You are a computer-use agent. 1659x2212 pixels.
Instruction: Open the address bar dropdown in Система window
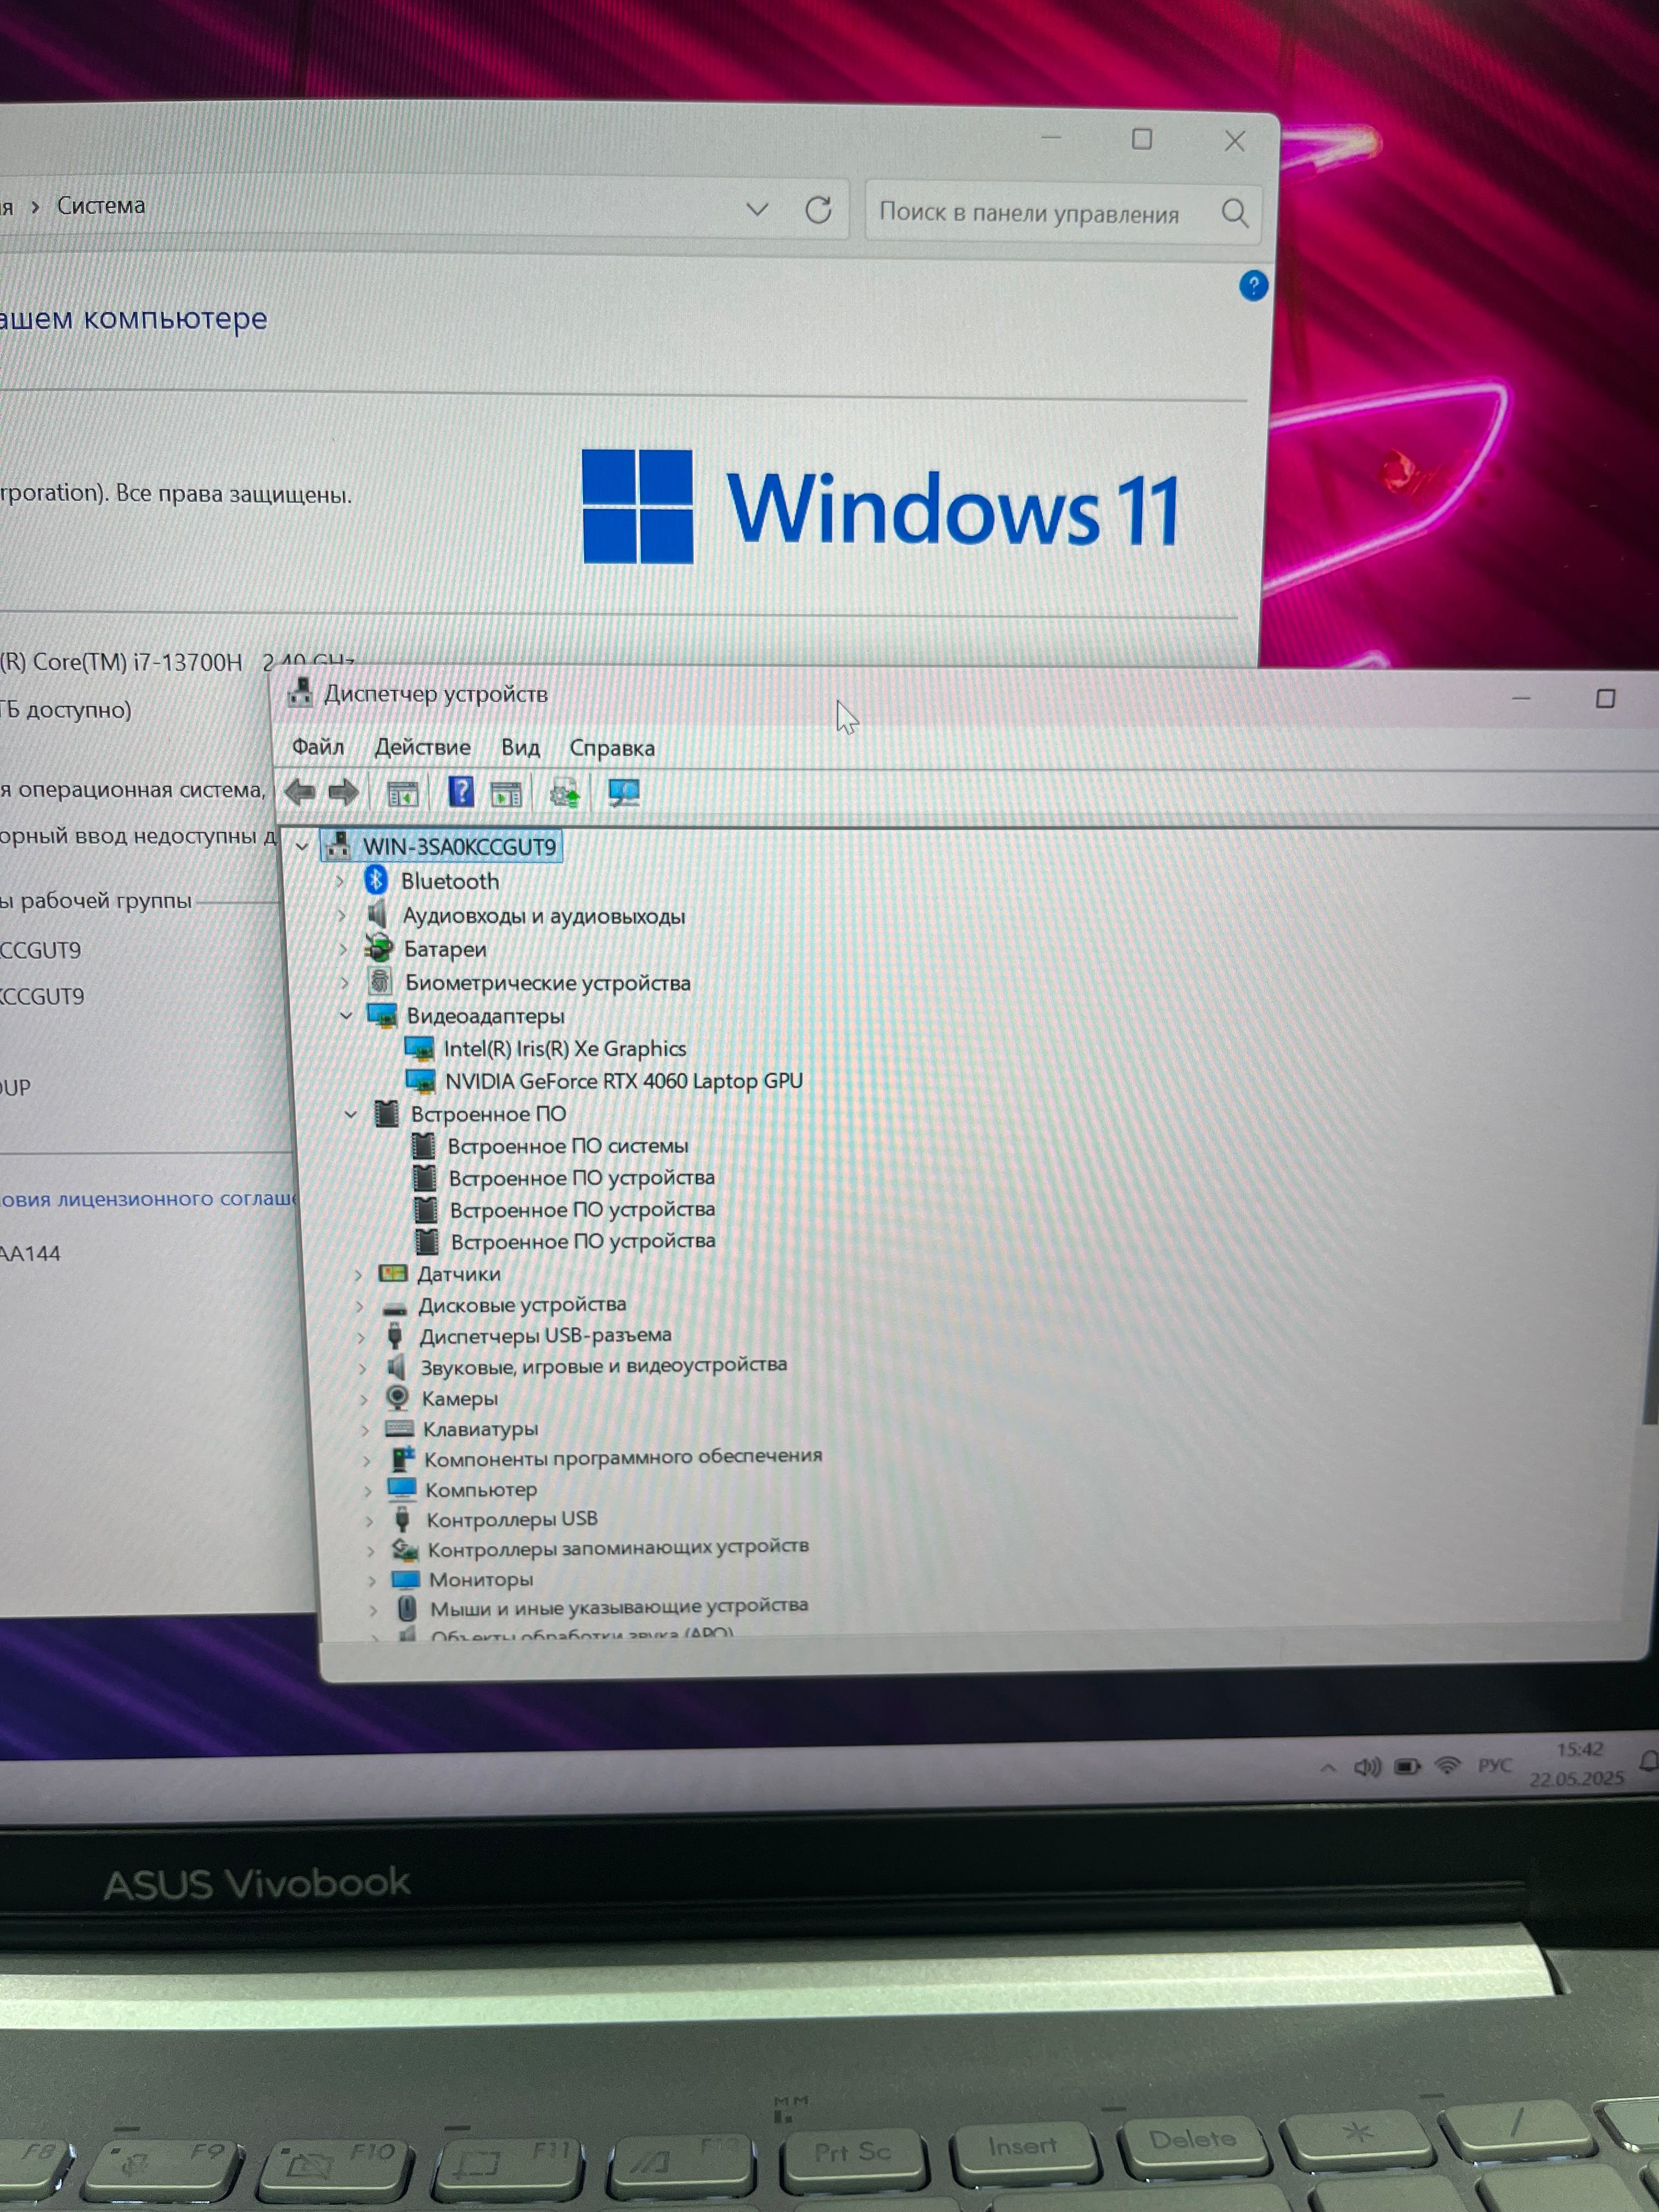click(x=757, y=209)
